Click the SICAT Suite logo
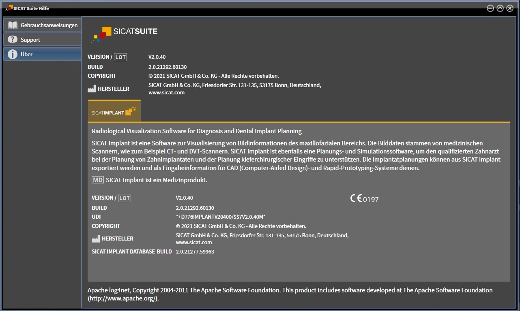520x311 pixels. tap(124, 34)
